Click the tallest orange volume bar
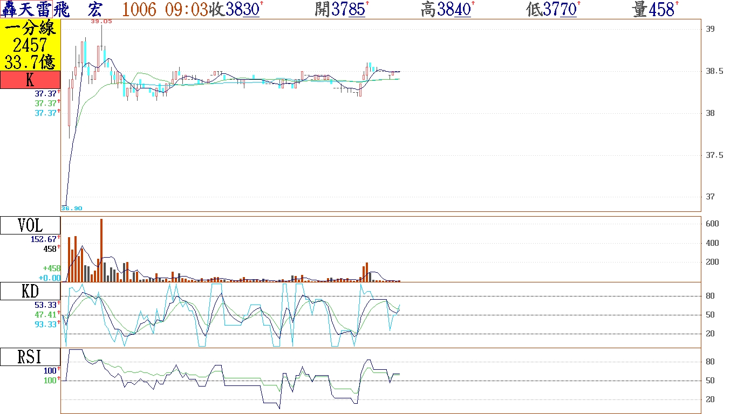The width and height of the screenshot is (737, 414). tap(101, 251)
